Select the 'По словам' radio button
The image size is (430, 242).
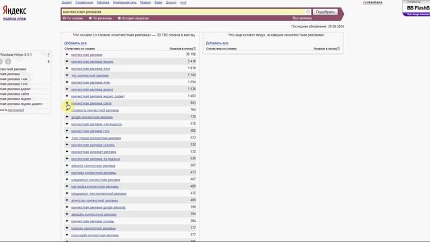(64, 18)
